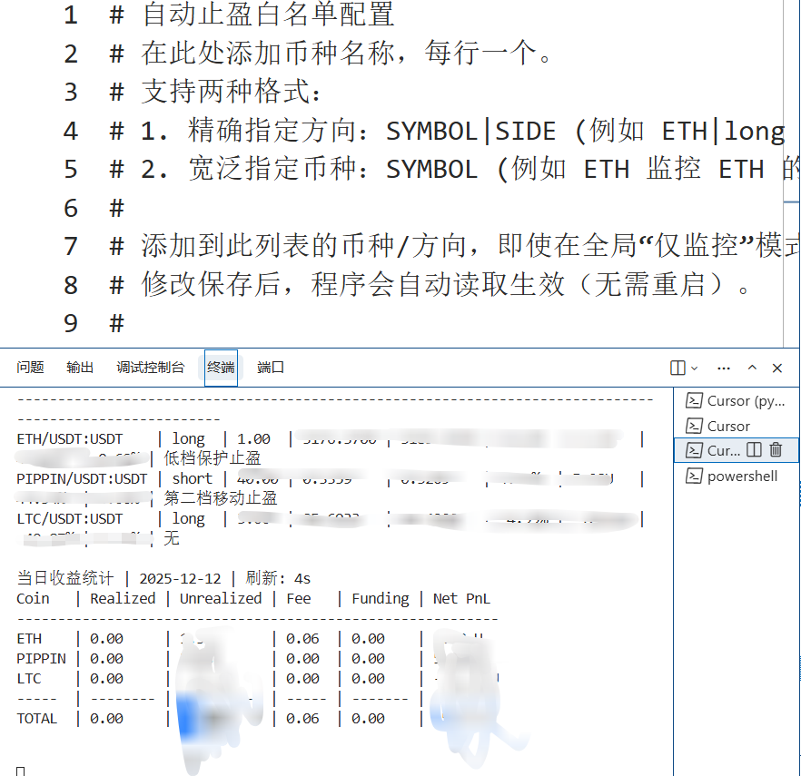Screen dimensions: 801x776
Task: Click 第二档移动止盈 text in terminal
Action: pyautogui.click(x=220, y=498)
